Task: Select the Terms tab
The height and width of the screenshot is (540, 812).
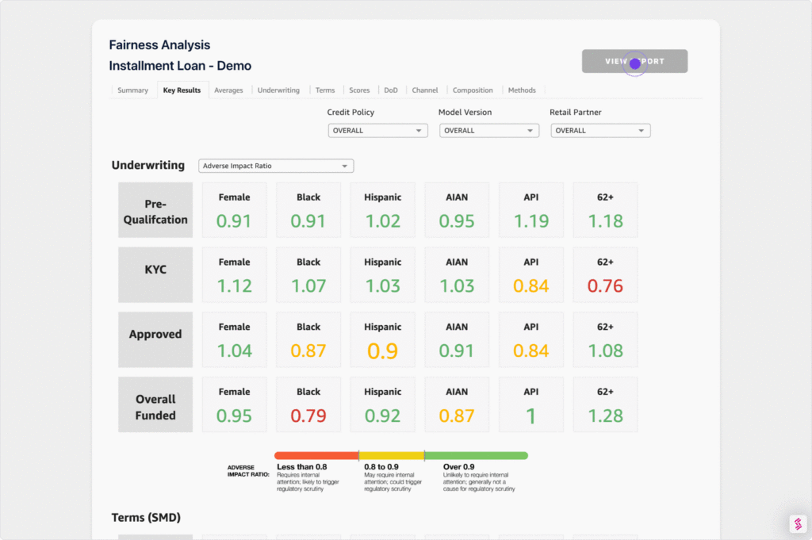Action: (324, 90)
